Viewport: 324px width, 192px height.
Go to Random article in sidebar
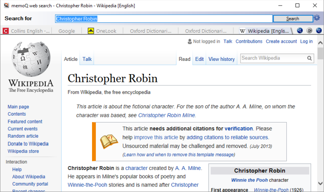23,136
